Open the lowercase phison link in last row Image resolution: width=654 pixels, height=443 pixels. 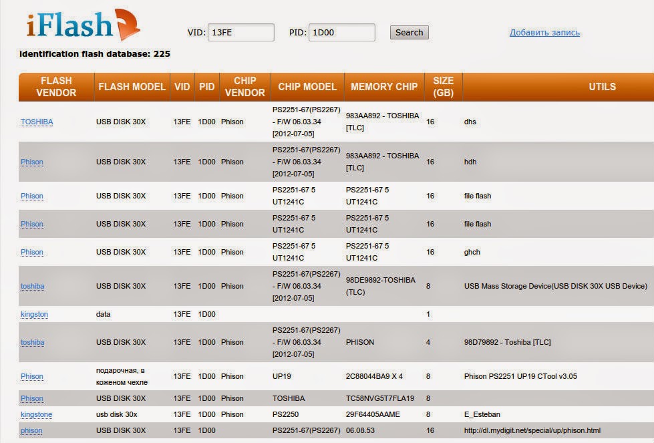pyautogui.click(x=31, y=430)
